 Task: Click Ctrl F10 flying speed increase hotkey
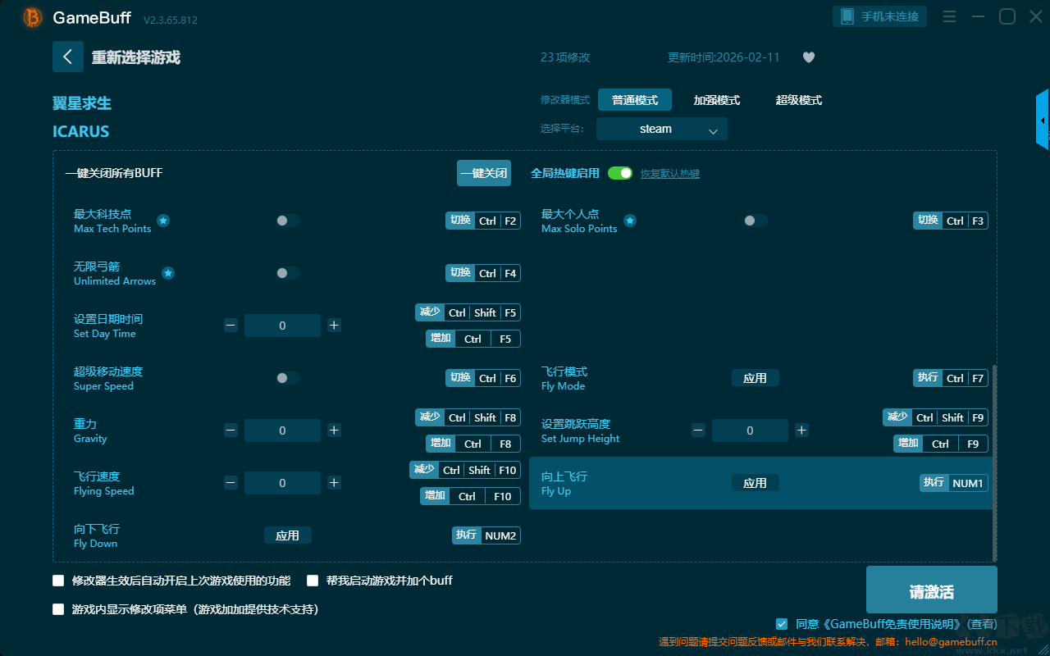tap(471, 496)
